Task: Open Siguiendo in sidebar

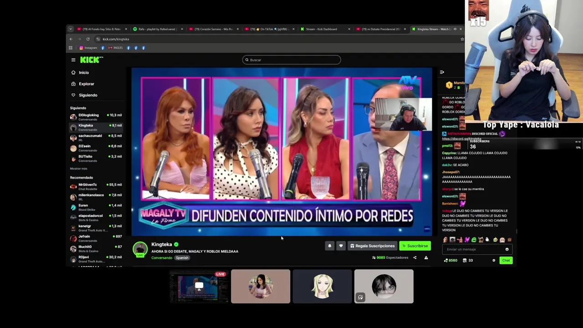Action: (x=85, y=95)
